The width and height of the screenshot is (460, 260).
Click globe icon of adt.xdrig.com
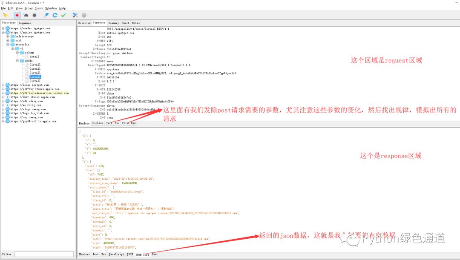[8, 101]
